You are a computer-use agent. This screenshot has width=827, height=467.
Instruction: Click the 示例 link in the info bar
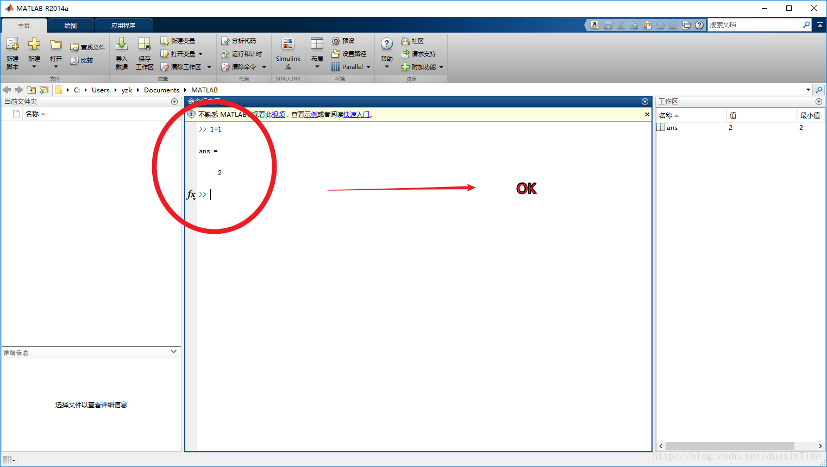click(x=311, y=115)
